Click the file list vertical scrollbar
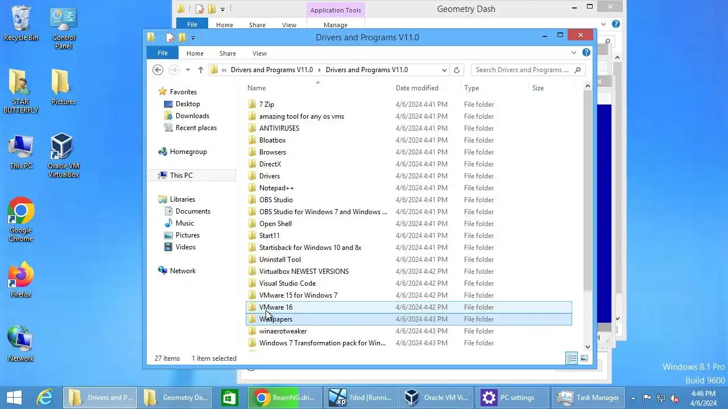 click(x=588, y=190)
